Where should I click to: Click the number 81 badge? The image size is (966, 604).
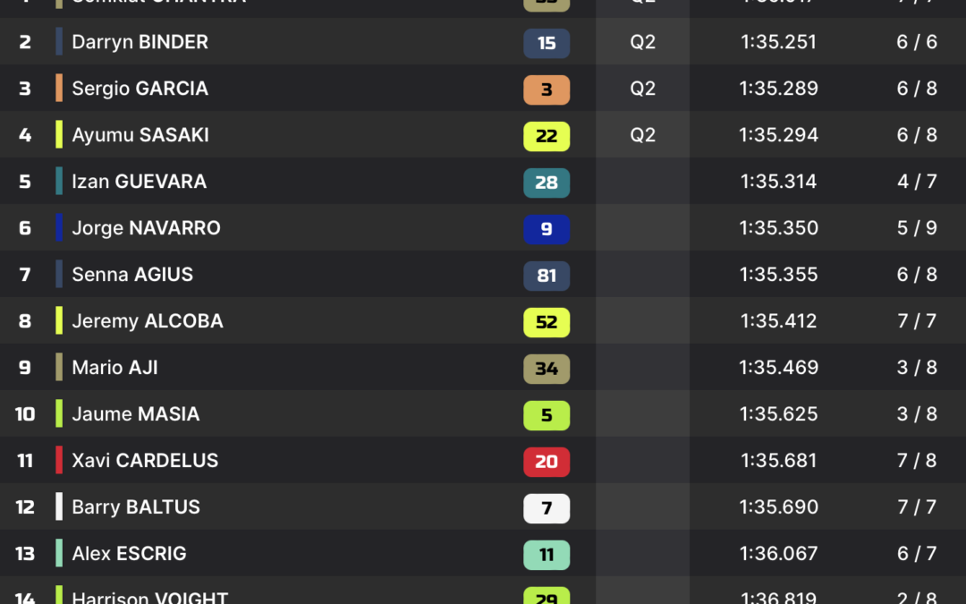coord(547,276)
